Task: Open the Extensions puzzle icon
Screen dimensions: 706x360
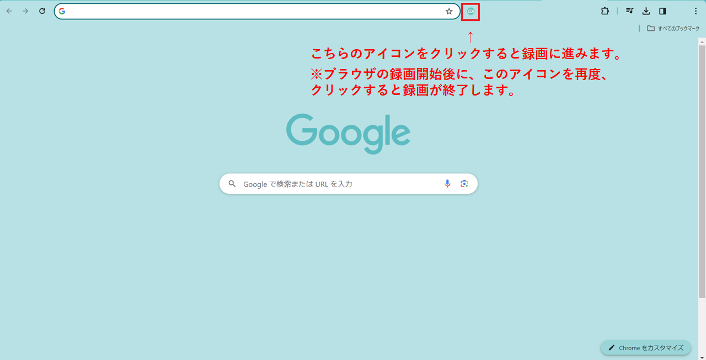Action: point(605,11)
